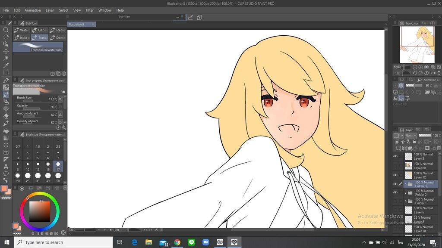Toggle visibility of Folder 3
The width and height of the screenshot is (442, 248).
click(x=395, y=184)
